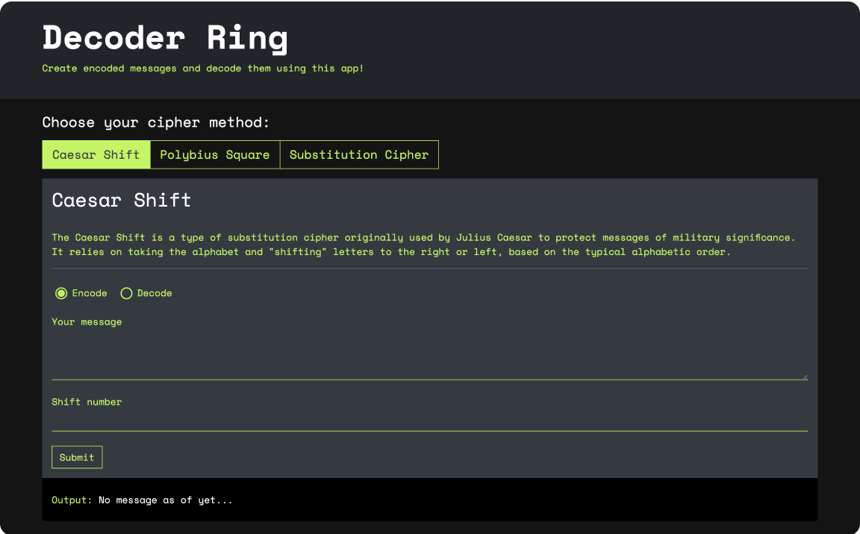The width and height of the screenshot is (860, 534).
Task: Select the Decode radio button
Action: pos(127,293)
